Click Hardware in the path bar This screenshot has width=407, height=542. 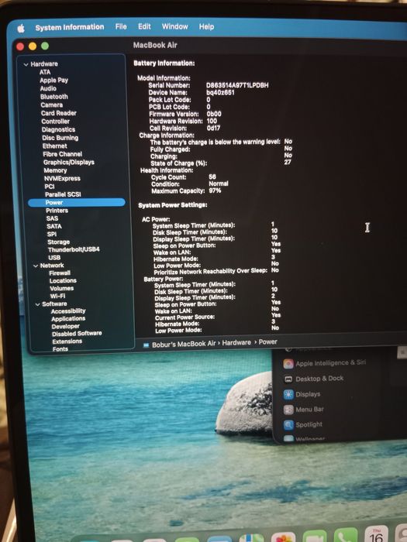click(x=236, y=342)
